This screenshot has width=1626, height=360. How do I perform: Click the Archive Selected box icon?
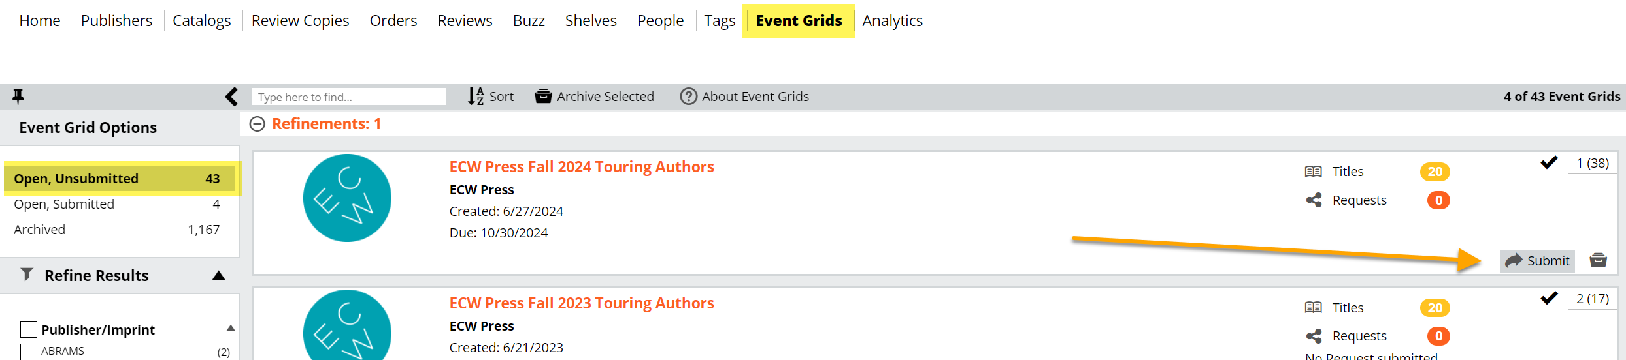543,97
